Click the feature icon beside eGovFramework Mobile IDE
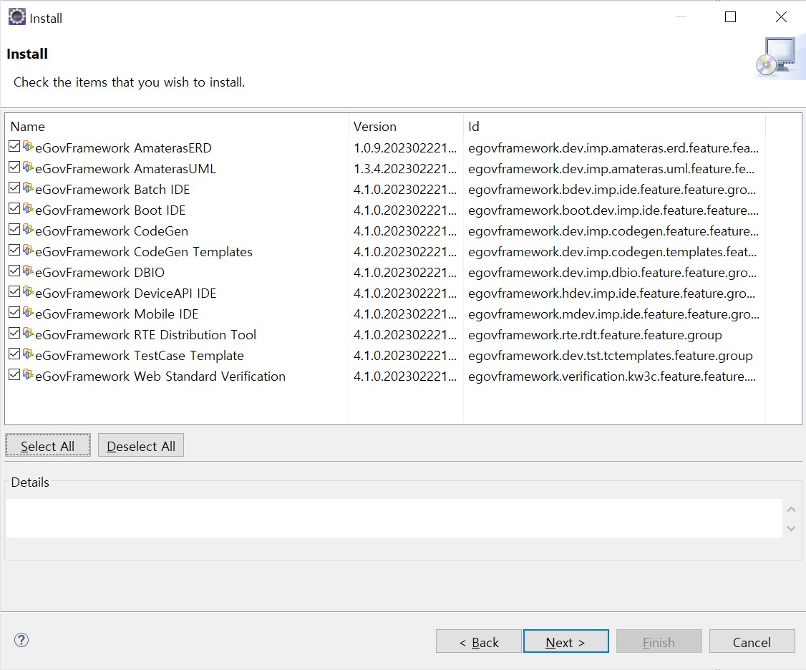 [28, 313]
